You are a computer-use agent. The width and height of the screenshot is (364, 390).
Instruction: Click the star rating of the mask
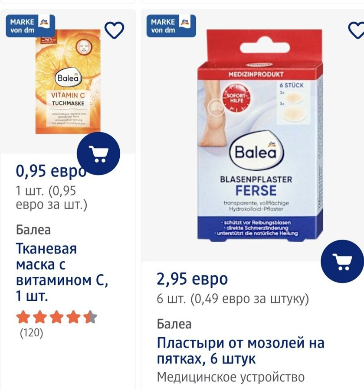pyautogui.click(x=56, y=317)
